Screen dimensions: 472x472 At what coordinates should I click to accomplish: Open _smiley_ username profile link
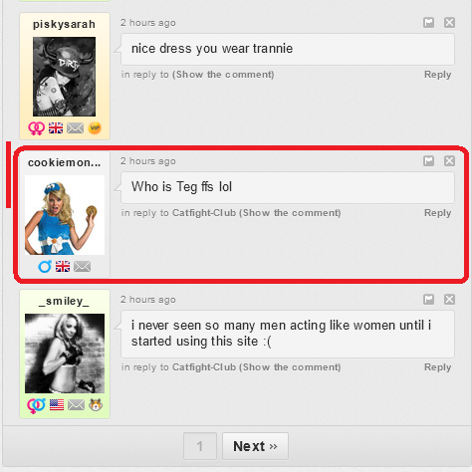pyautogui.click(x=64, y=301)
